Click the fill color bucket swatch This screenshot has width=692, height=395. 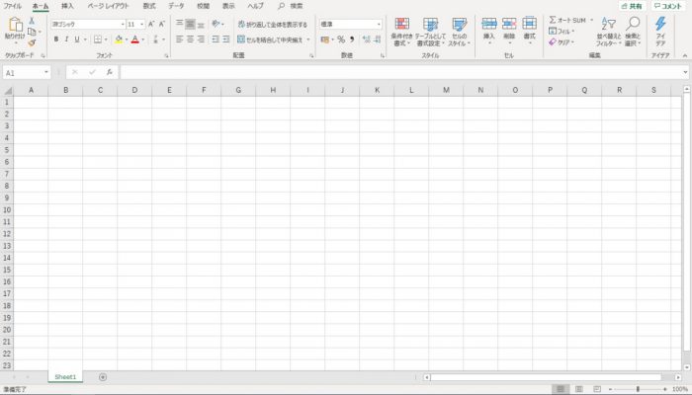119,39
